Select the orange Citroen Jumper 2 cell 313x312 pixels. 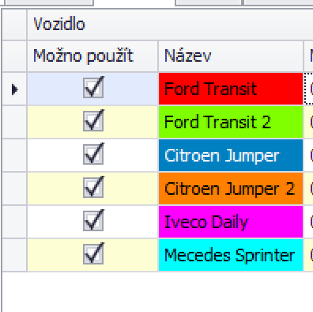231,188
